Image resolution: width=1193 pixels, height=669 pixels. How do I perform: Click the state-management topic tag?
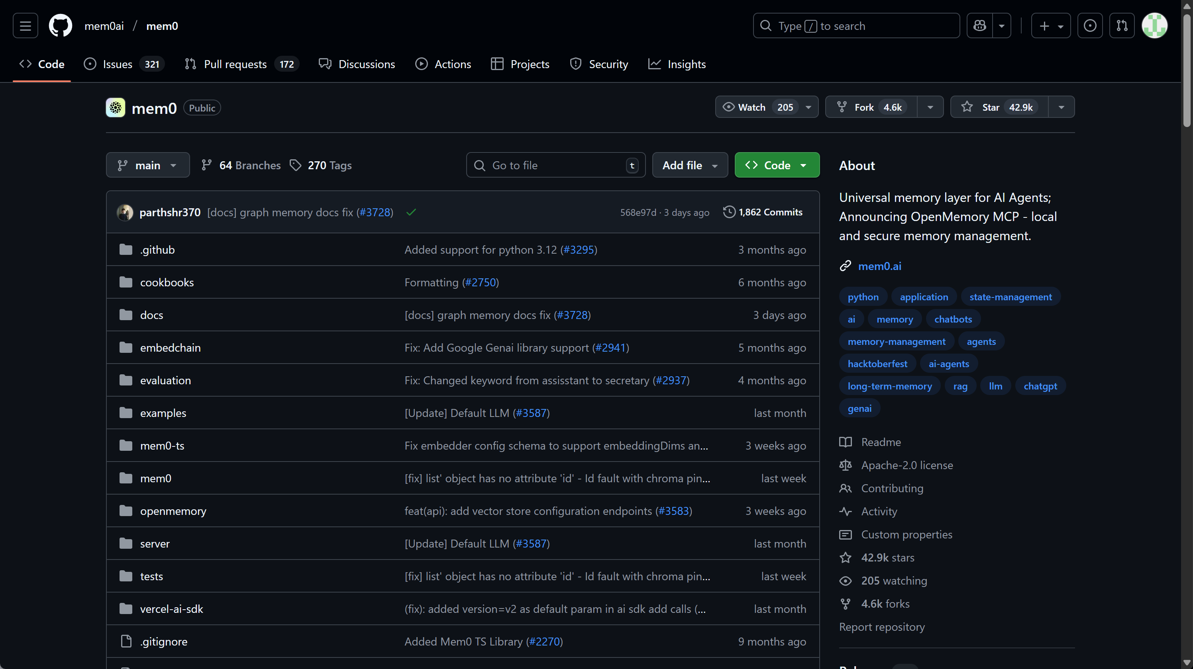[1010, 297]
